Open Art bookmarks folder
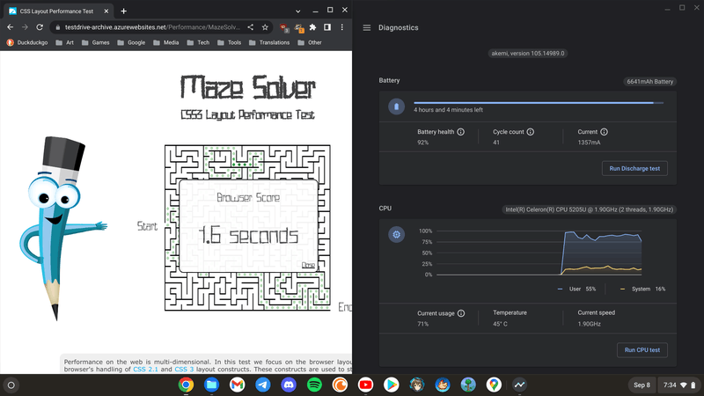704x396 pixels. click(x=64, y=42)
